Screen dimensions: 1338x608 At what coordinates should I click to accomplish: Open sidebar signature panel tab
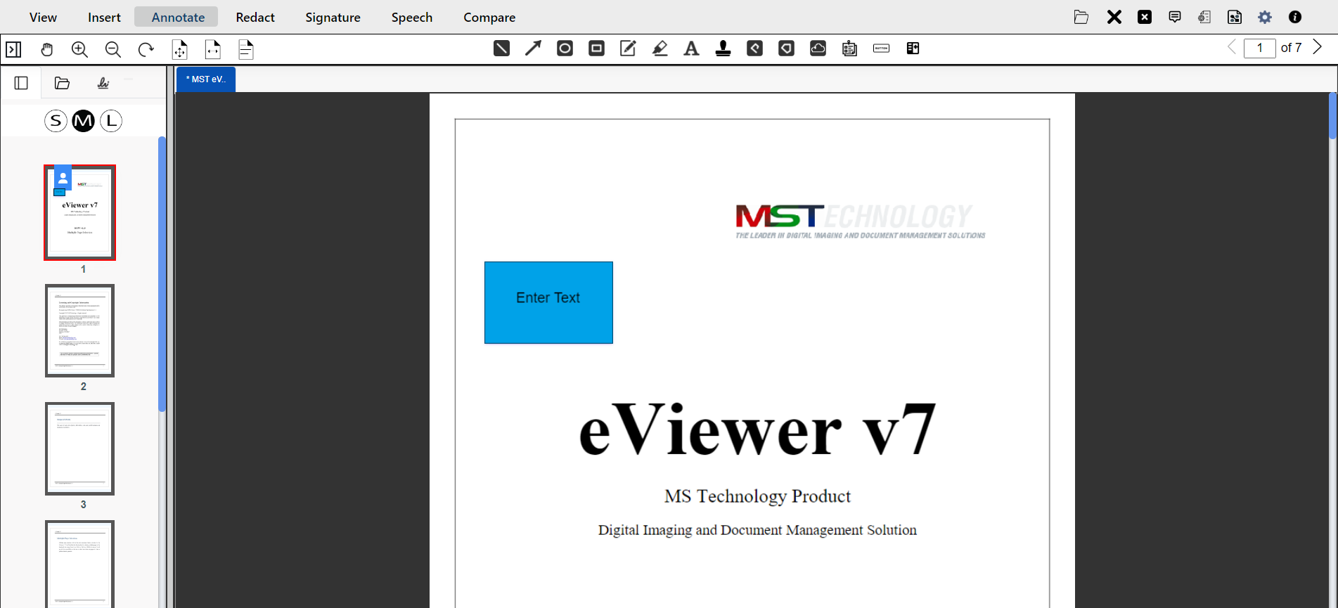103,83
